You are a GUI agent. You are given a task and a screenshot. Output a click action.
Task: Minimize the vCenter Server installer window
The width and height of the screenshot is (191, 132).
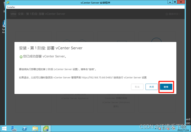pos(170,2)
